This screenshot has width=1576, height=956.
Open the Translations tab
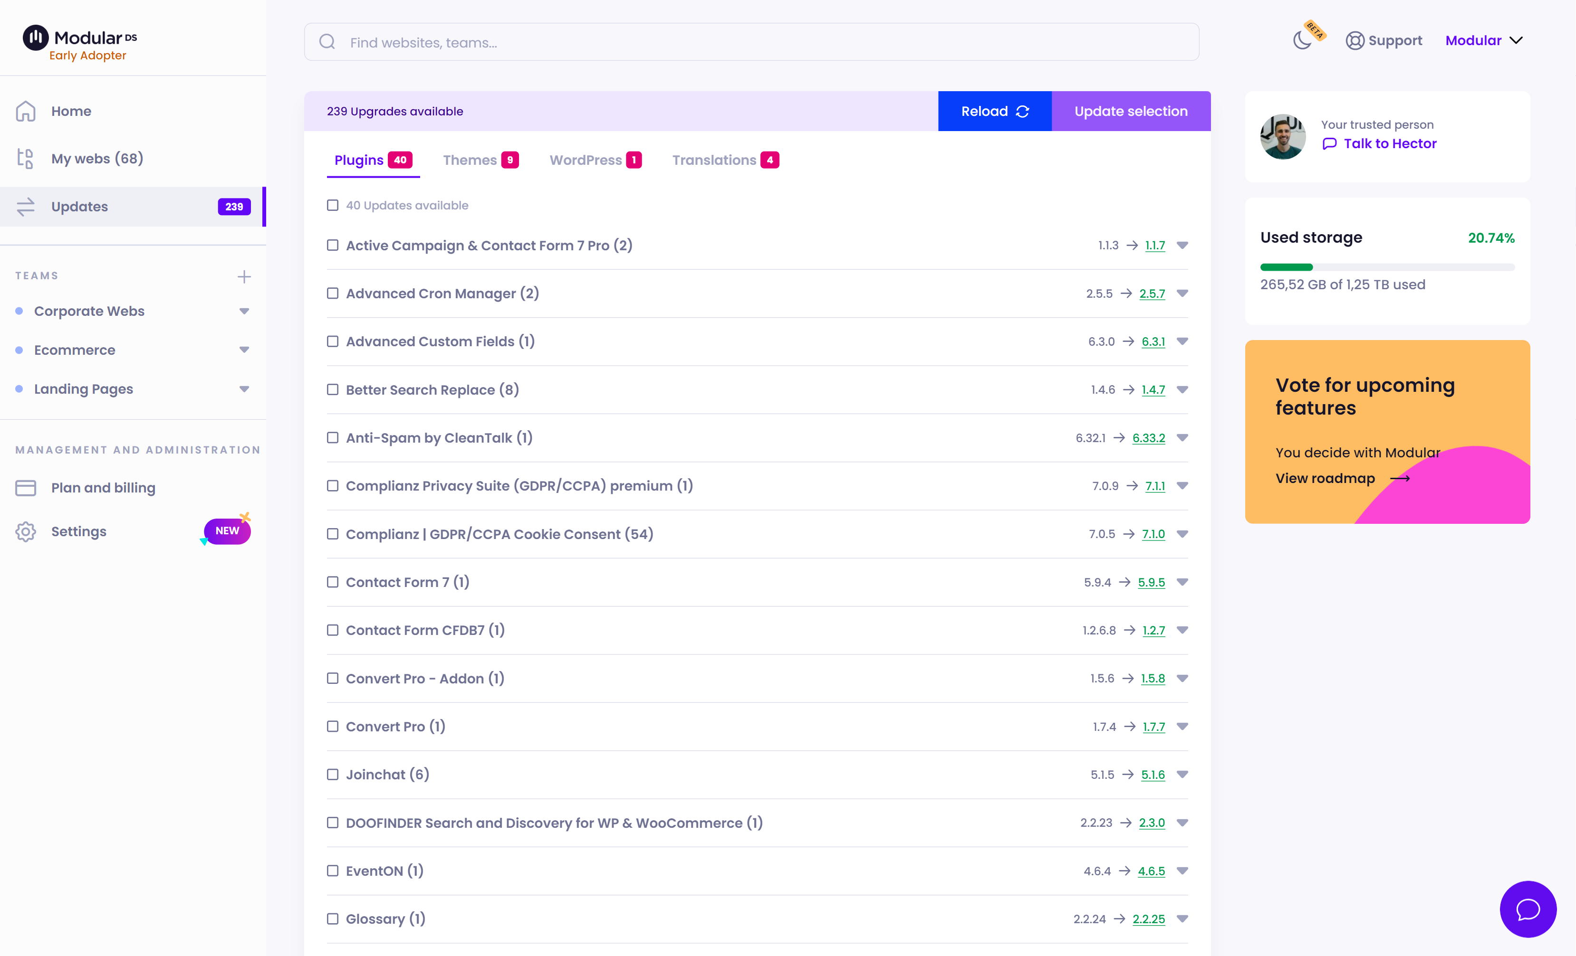pyautogui.click(x=725, y=161)
